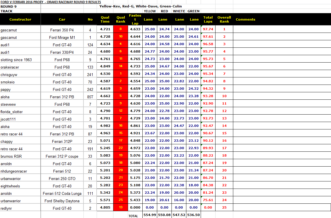Click qual time 5.571
Viewport: 331px width, 218px height.
pyautogui.click(x=105, y=200)
